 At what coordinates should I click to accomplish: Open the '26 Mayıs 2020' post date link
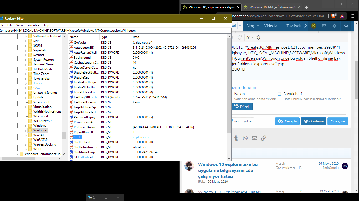pos(329,164)
